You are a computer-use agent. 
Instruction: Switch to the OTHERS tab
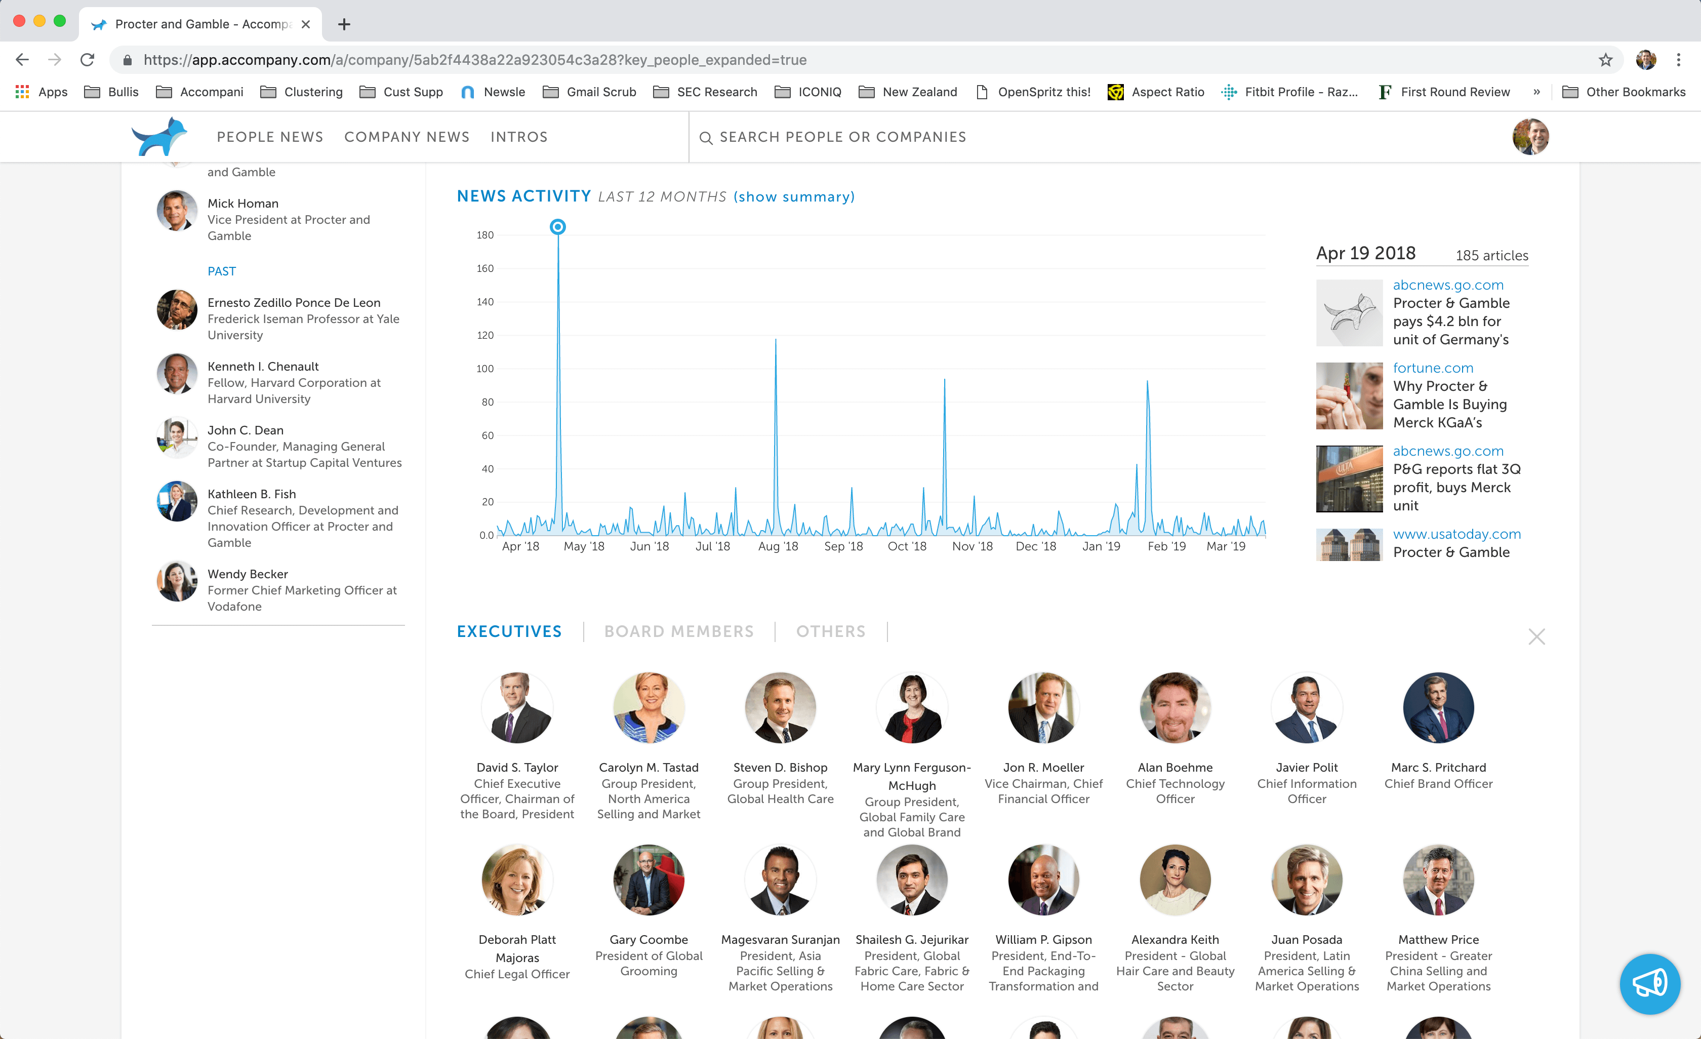click(830, 632)
